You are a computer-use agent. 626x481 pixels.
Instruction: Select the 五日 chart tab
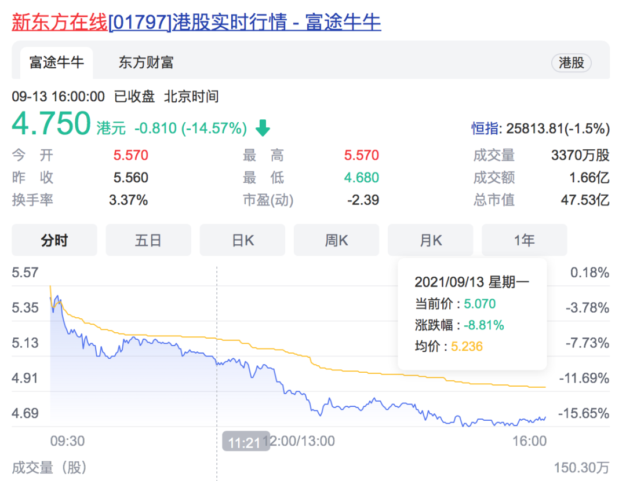[148, 240]
